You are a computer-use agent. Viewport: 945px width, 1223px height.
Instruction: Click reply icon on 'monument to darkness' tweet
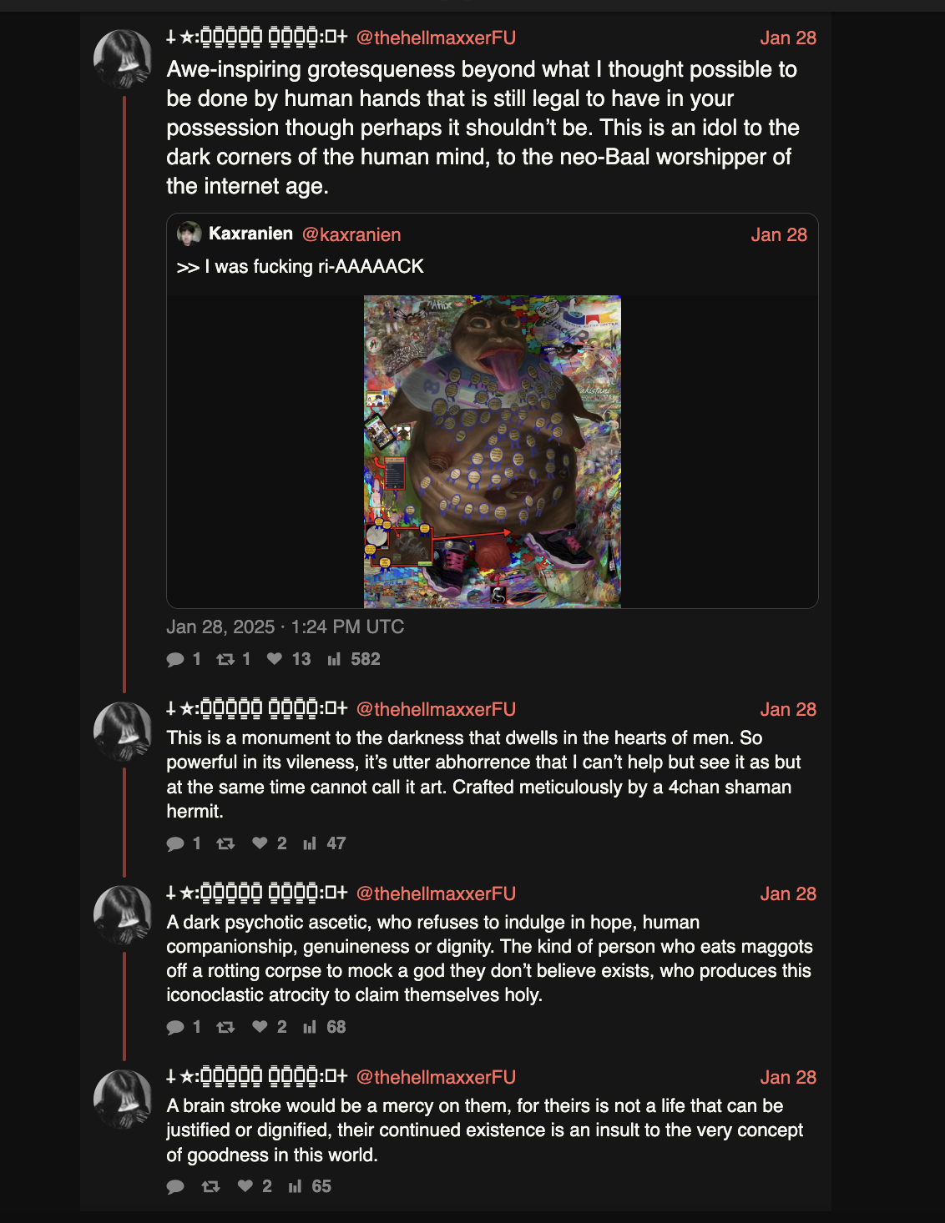pos(175,844)
